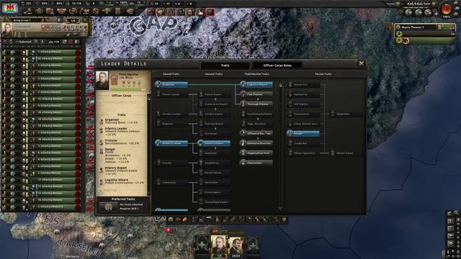The width and height of the screenshot is (461, 259).
Task: Add new army with right plus slot
Action: tap(253, 245)
